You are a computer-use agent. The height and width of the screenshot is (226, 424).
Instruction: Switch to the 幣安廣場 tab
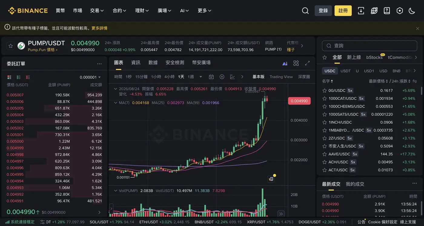click(201, 63)
